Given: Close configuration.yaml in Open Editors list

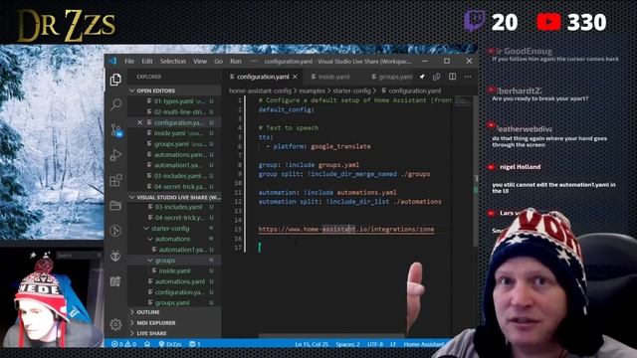Looking at the screenshot, I should (139, 122).
